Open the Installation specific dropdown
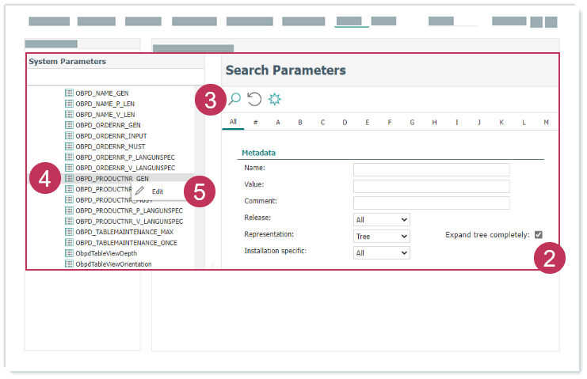Image resolution: width=587 pixels, height=379 pixels. [381, 252]
